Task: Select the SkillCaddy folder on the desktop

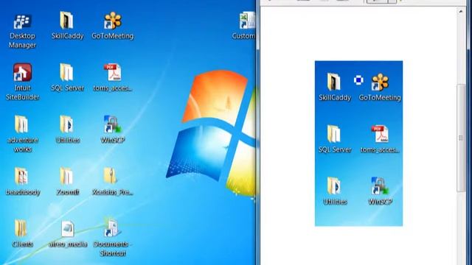Action: pyautogui.click(x=67, y=25)
